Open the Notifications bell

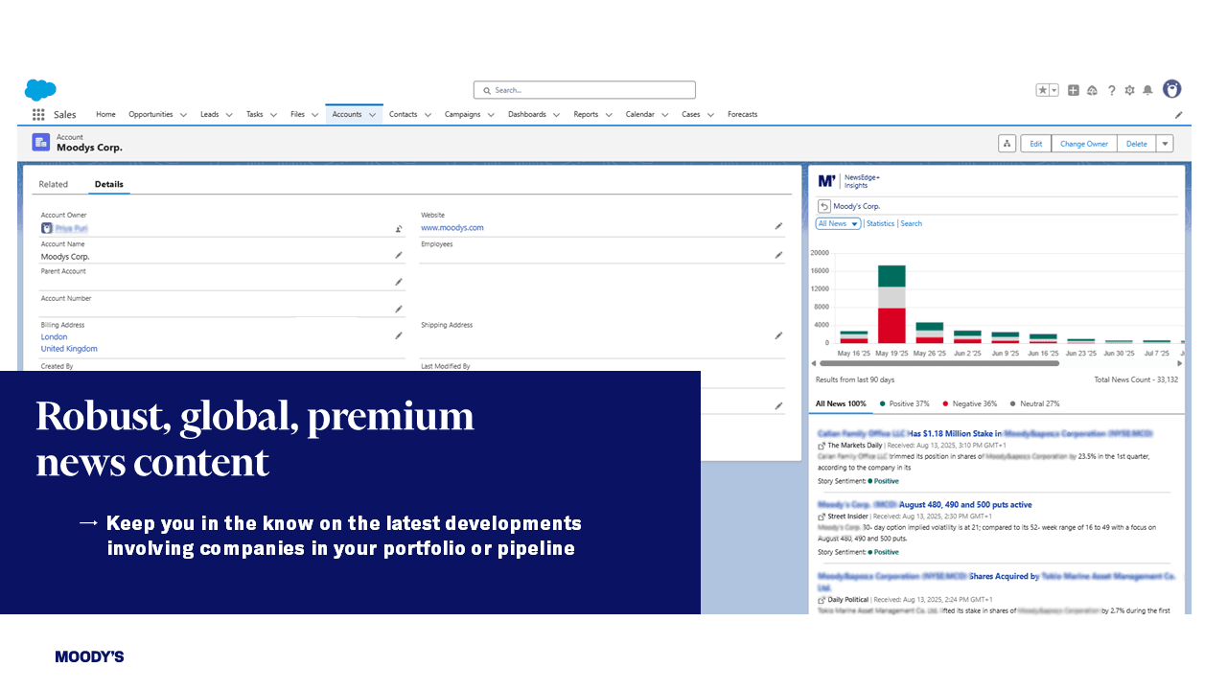1147,90
